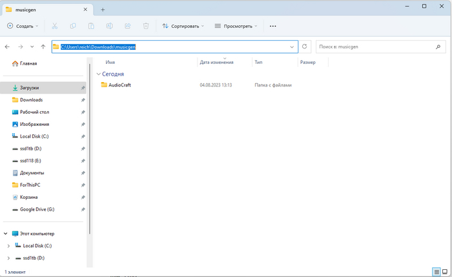Image resolution: width=452 pixels, height=277 pixels.
Task: Click the Cut (scissors) icon in toolbar
Action: point(54,26)
